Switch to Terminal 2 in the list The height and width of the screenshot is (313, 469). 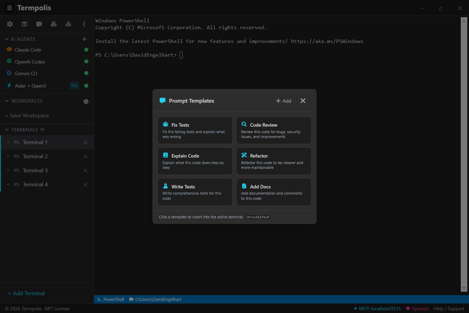[x=35, y=156]
